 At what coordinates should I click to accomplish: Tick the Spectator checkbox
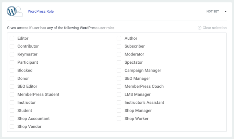point(119,62)
